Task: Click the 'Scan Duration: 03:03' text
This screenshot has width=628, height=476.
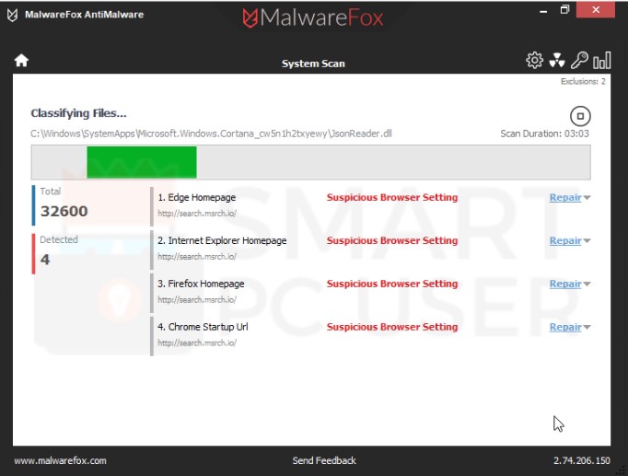Action: (545, 134)
